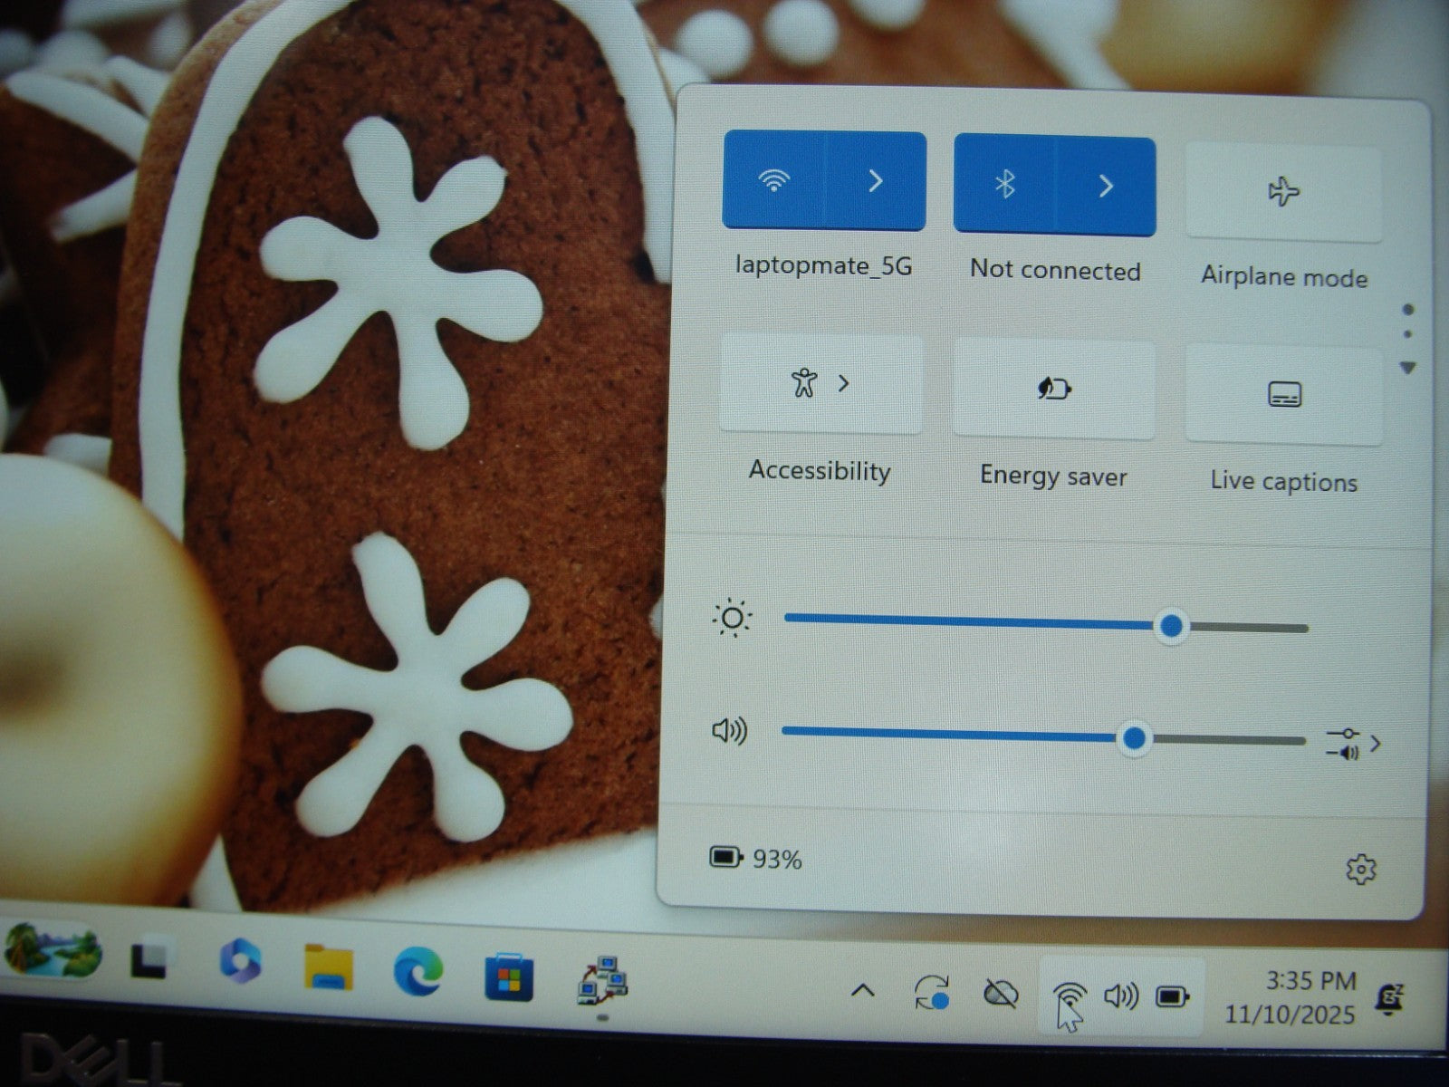The width and height of the screenshot is (1449, 1087).
Task: Toggle Bluetooth off in quick settings
Action: click(1004, 185)
